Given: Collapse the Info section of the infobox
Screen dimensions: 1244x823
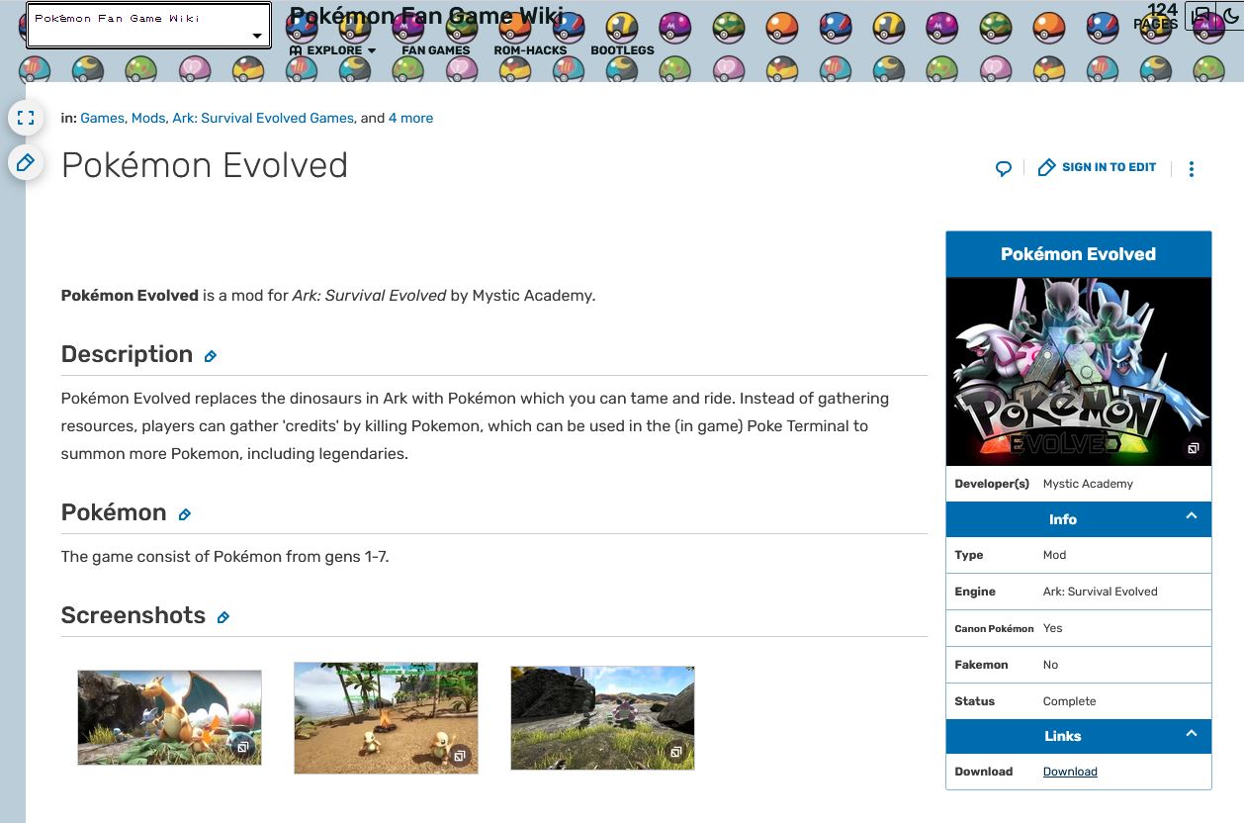Looking at the screenshot, I should [1192, 516].
